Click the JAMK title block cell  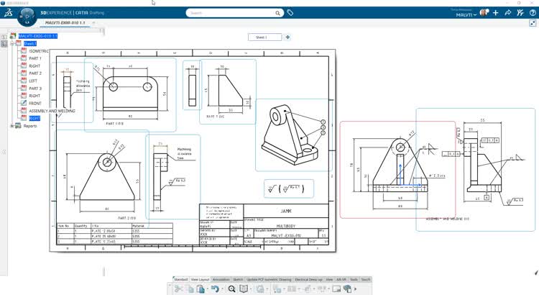point(286,211)
